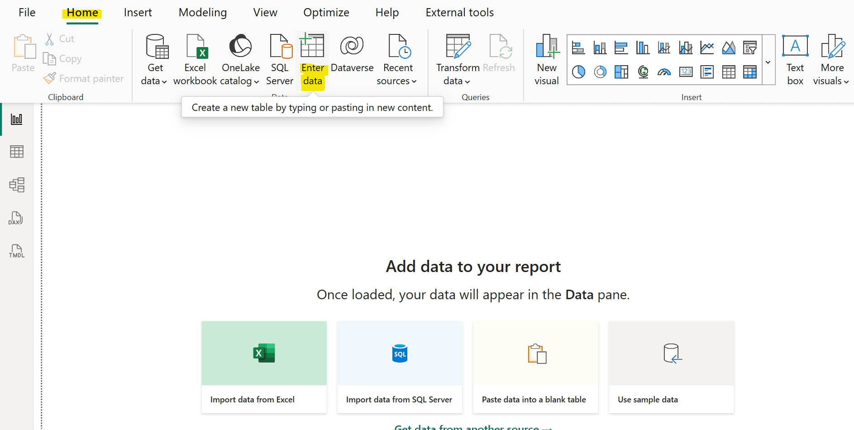Click the Enter data button
Screen dimensions: 854x430
pos(312,60)
